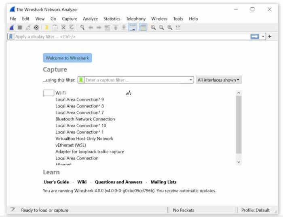Expand the capture filter dropdown arrow
The width and height of the screenshot is (283, 217).
(x=190, y=80)
